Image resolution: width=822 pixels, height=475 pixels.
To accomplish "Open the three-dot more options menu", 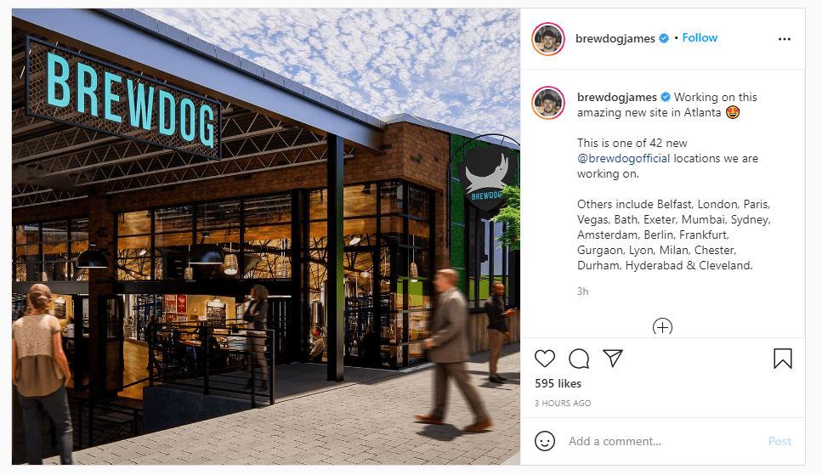I will (785, 39).
